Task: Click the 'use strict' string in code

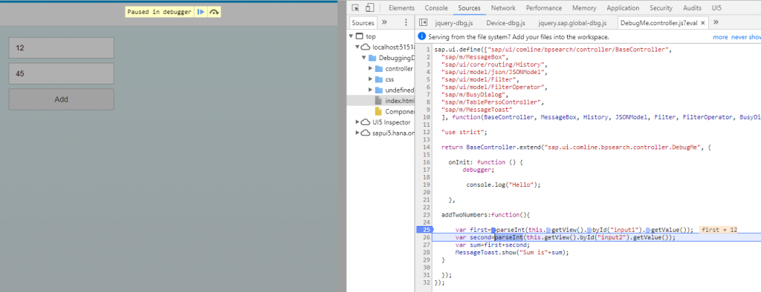Action: 464,132
